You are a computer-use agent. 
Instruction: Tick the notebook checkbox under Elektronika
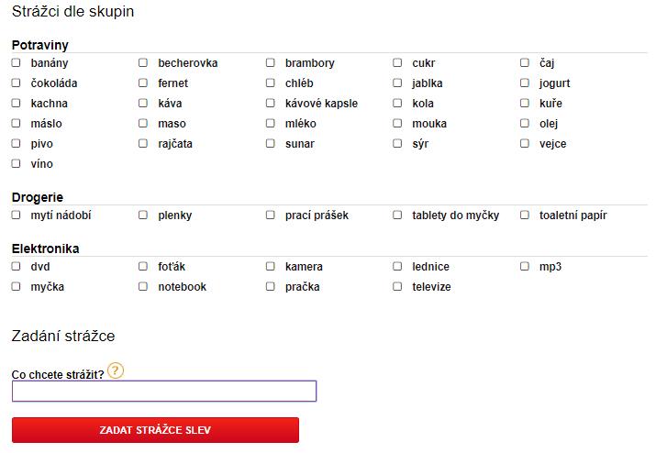click(143, 286)
